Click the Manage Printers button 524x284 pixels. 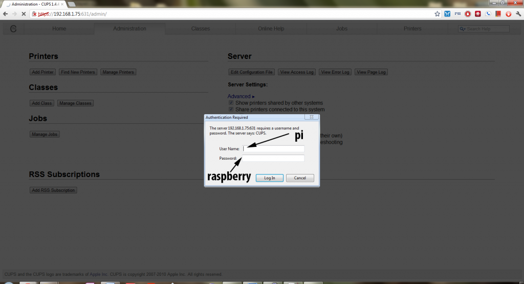point(118,72)
